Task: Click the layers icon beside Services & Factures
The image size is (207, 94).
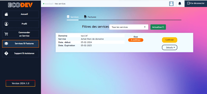Action: pyautogui.click(x=6, y=44)
